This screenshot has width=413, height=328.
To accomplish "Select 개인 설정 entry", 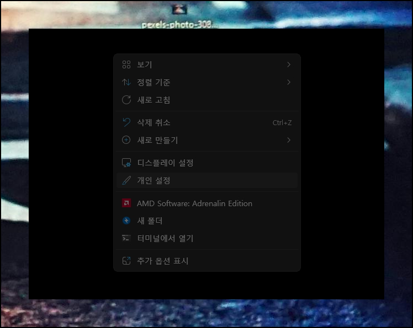I will (207, 180).
